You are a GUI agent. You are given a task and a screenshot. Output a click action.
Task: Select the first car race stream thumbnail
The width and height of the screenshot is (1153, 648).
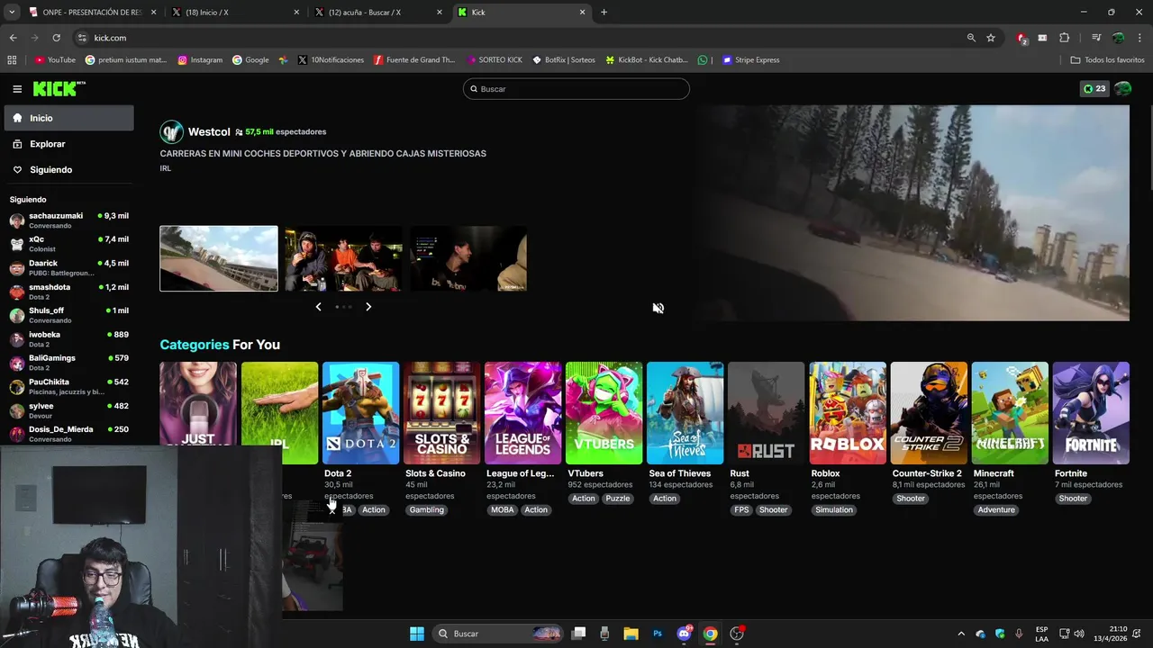219,258
